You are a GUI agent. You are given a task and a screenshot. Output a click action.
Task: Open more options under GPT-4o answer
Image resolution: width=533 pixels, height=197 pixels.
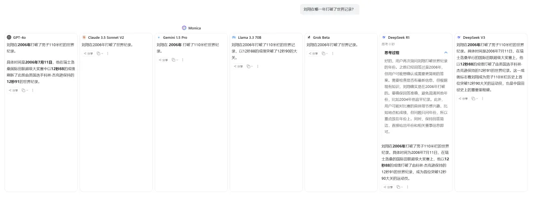click(33, 90)
